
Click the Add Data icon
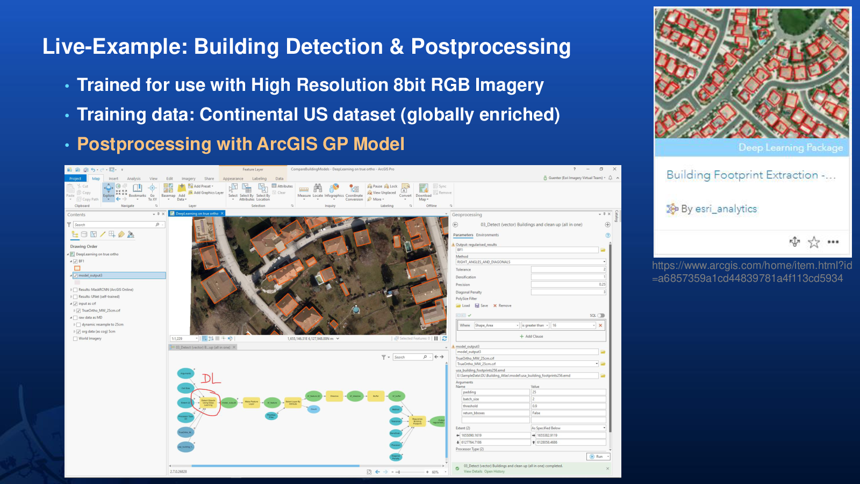[182, 188]
